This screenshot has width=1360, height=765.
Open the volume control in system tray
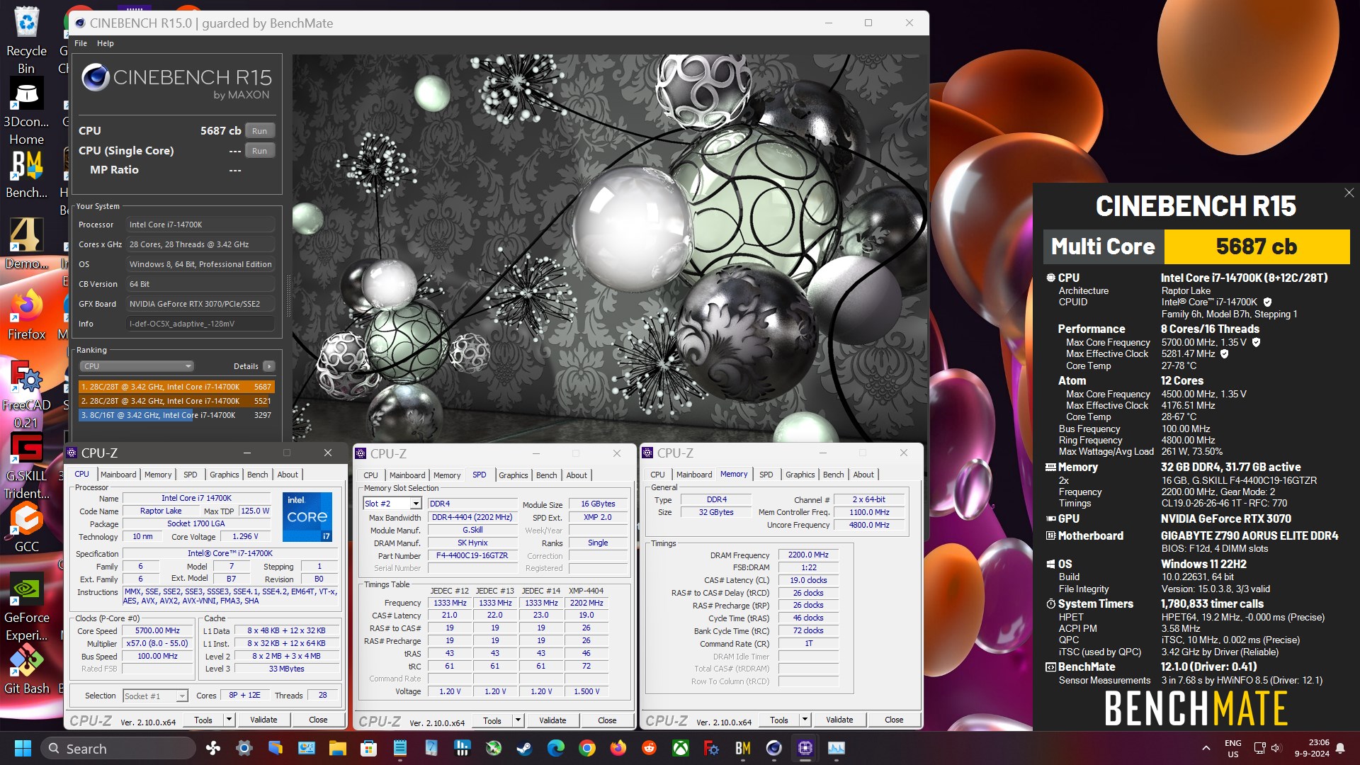pyautogui.click(x=1276, y=748)
